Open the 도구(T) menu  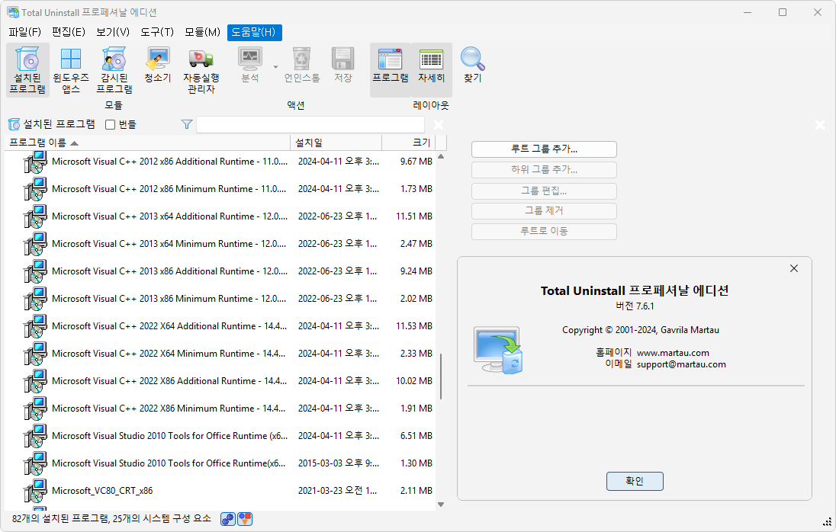click(x=157, y=32)
